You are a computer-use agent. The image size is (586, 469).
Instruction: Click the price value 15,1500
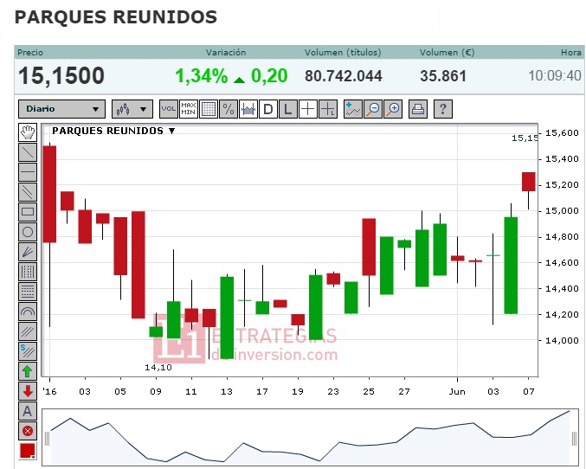point(61,76)
